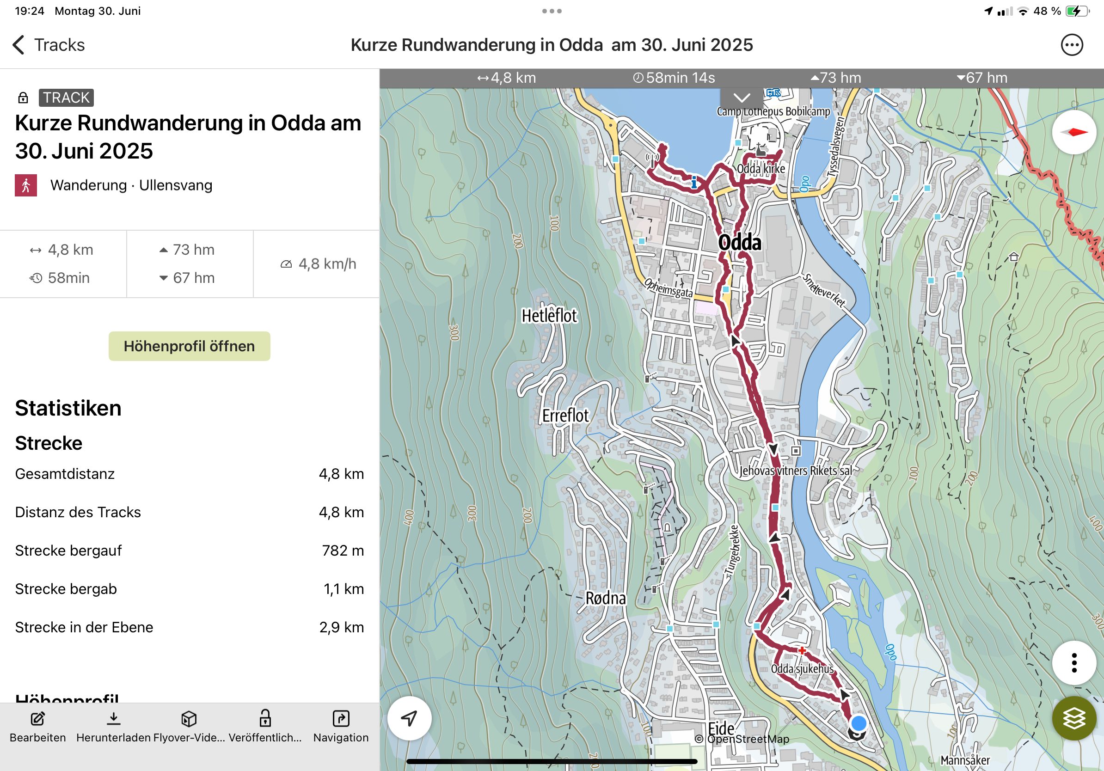Tap the Tyssedalsvegen road label
1104x771 pixels.
836,147
